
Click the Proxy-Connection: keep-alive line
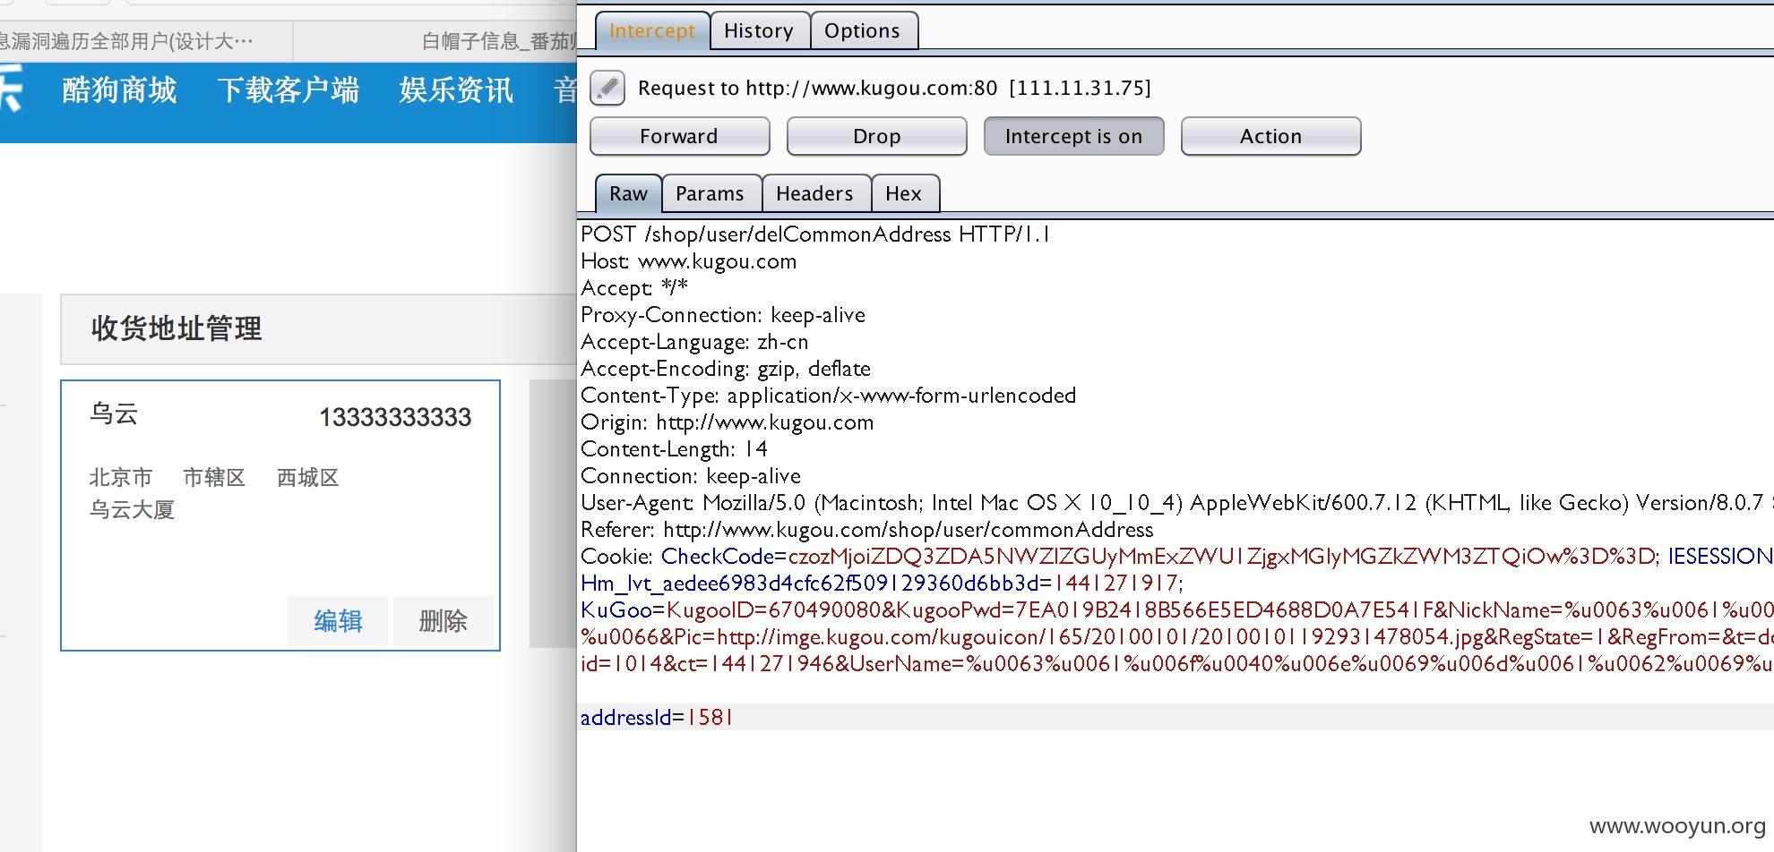[x=723, y=315]
